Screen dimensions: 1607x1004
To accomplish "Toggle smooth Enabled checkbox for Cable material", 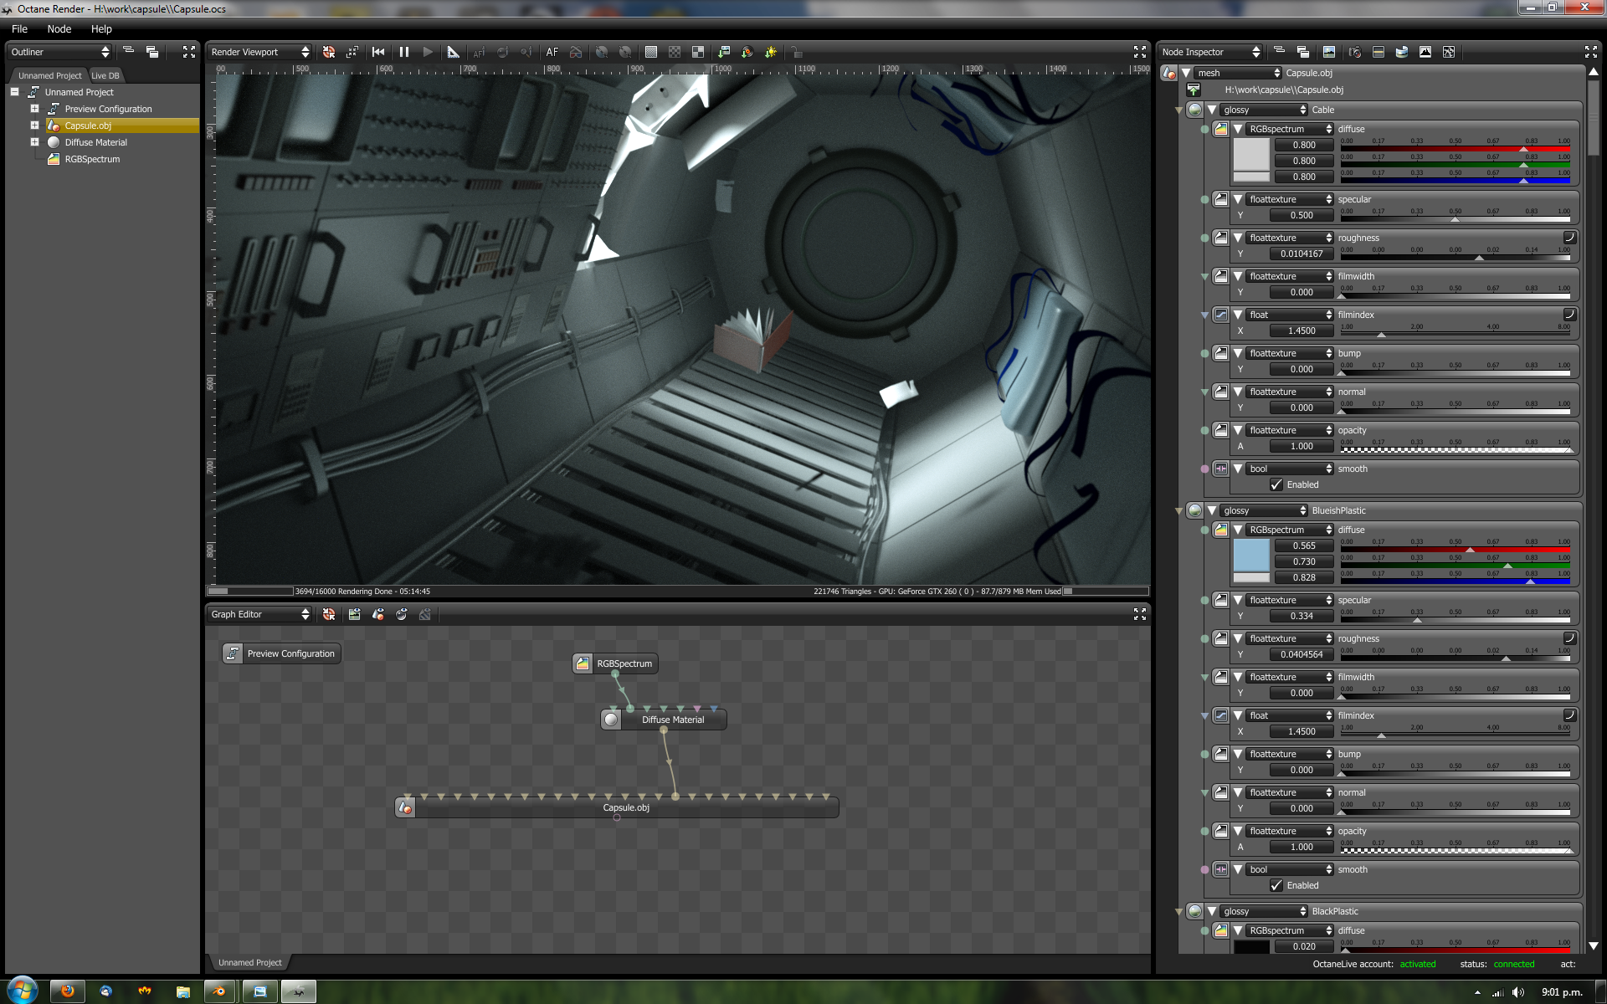I will [x=1276, y=484].
